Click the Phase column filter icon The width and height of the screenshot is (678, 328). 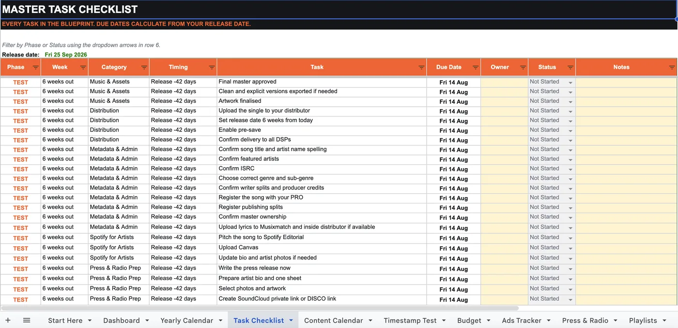(35, 68)
